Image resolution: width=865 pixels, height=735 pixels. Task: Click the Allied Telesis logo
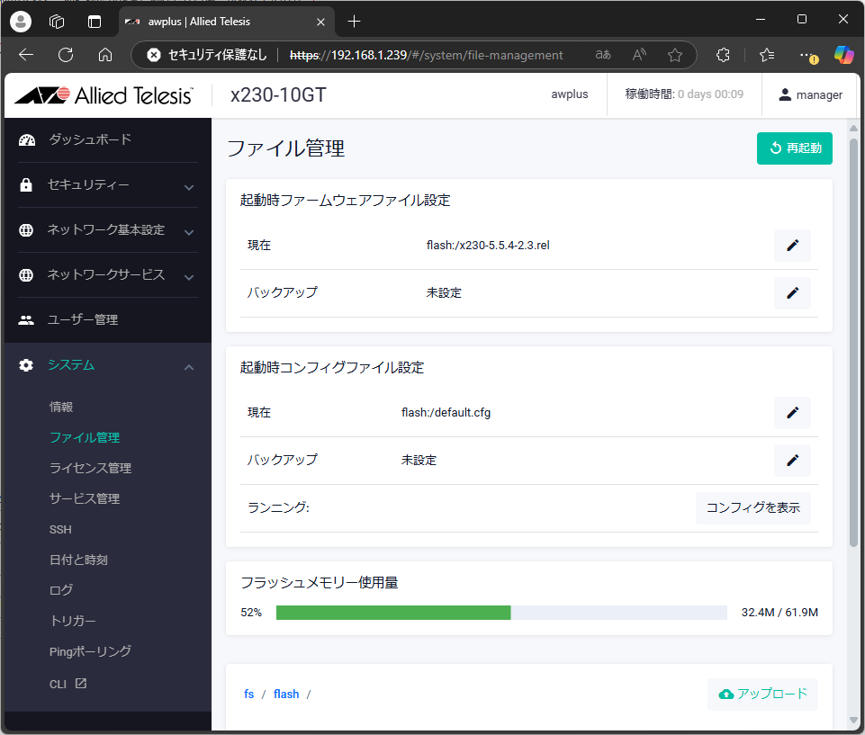tap(104, 95)
